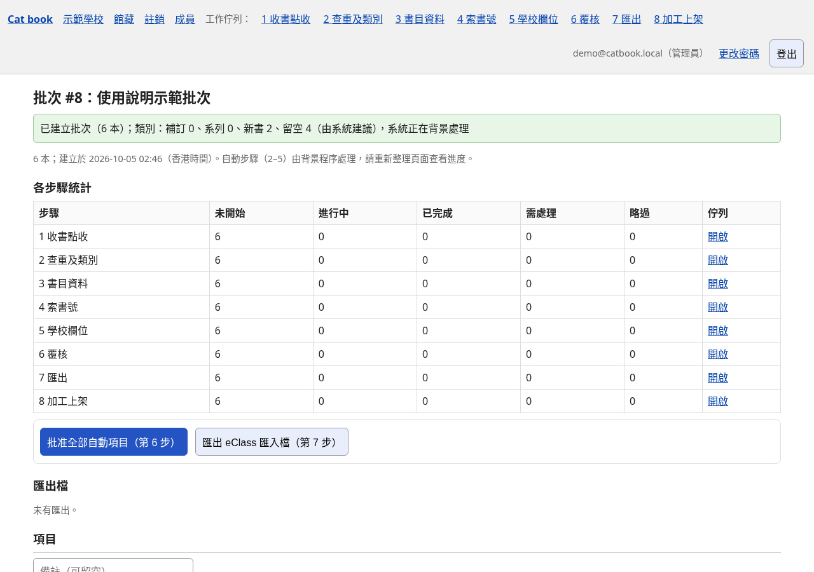Focus the 備註 input field
This screenshot has width=814, height=572.
113,566
